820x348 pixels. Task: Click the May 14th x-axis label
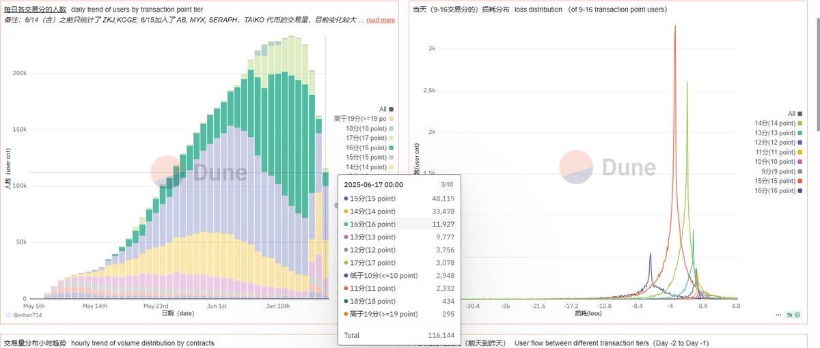(x=94, y=306)
